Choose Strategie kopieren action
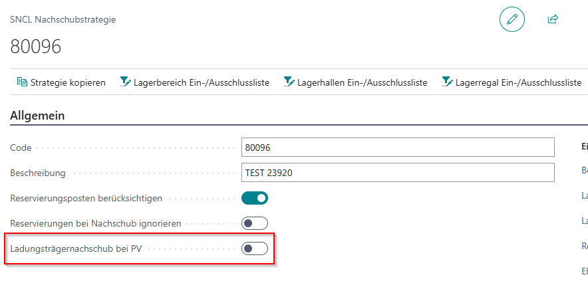Viewport: 588px width, 291px height. [x=68, y=83]
